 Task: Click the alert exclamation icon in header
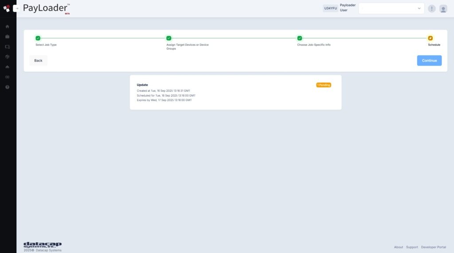(x=432, y=9)
